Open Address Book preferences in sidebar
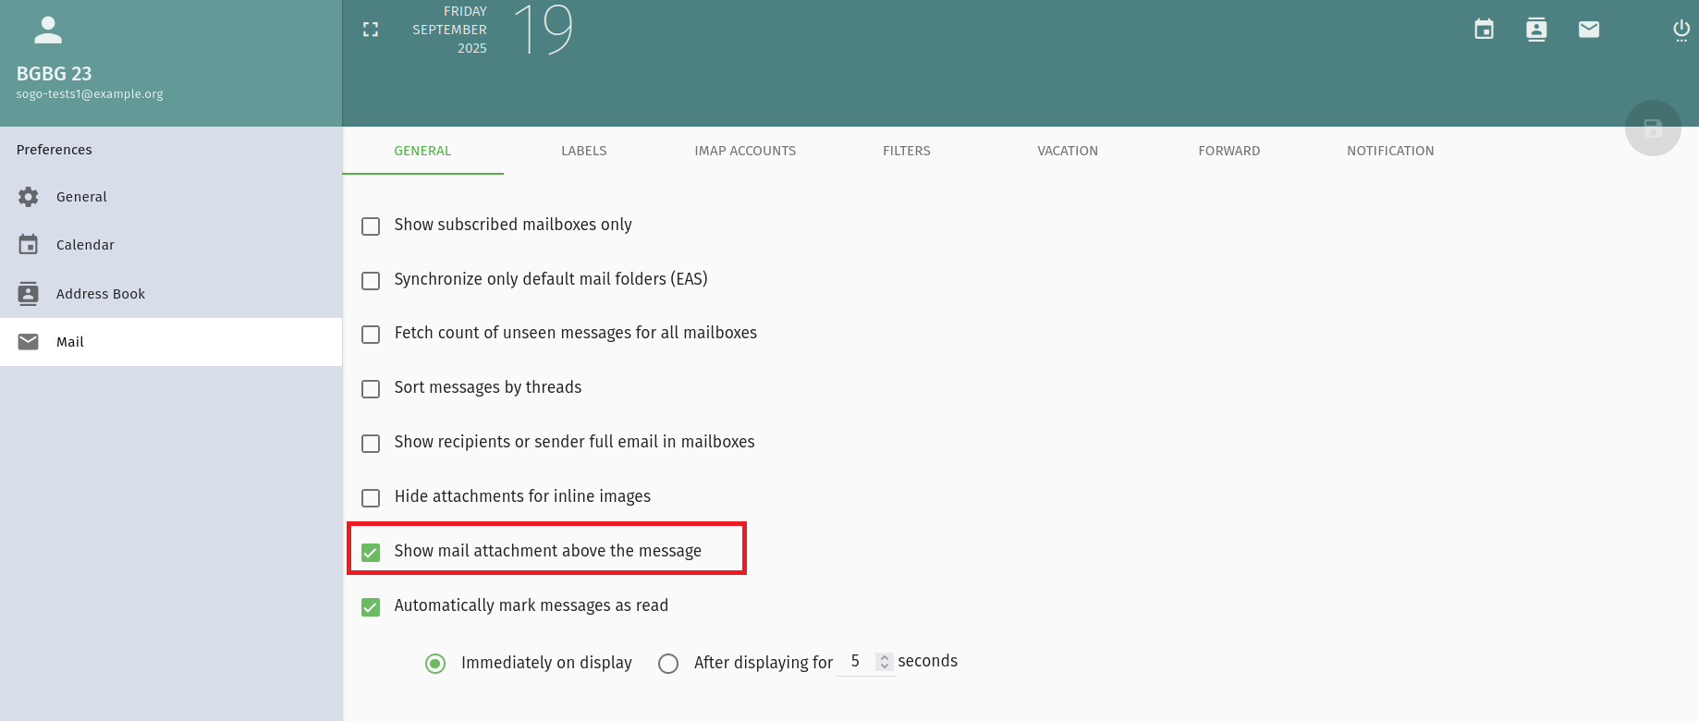 pos(100,294)
